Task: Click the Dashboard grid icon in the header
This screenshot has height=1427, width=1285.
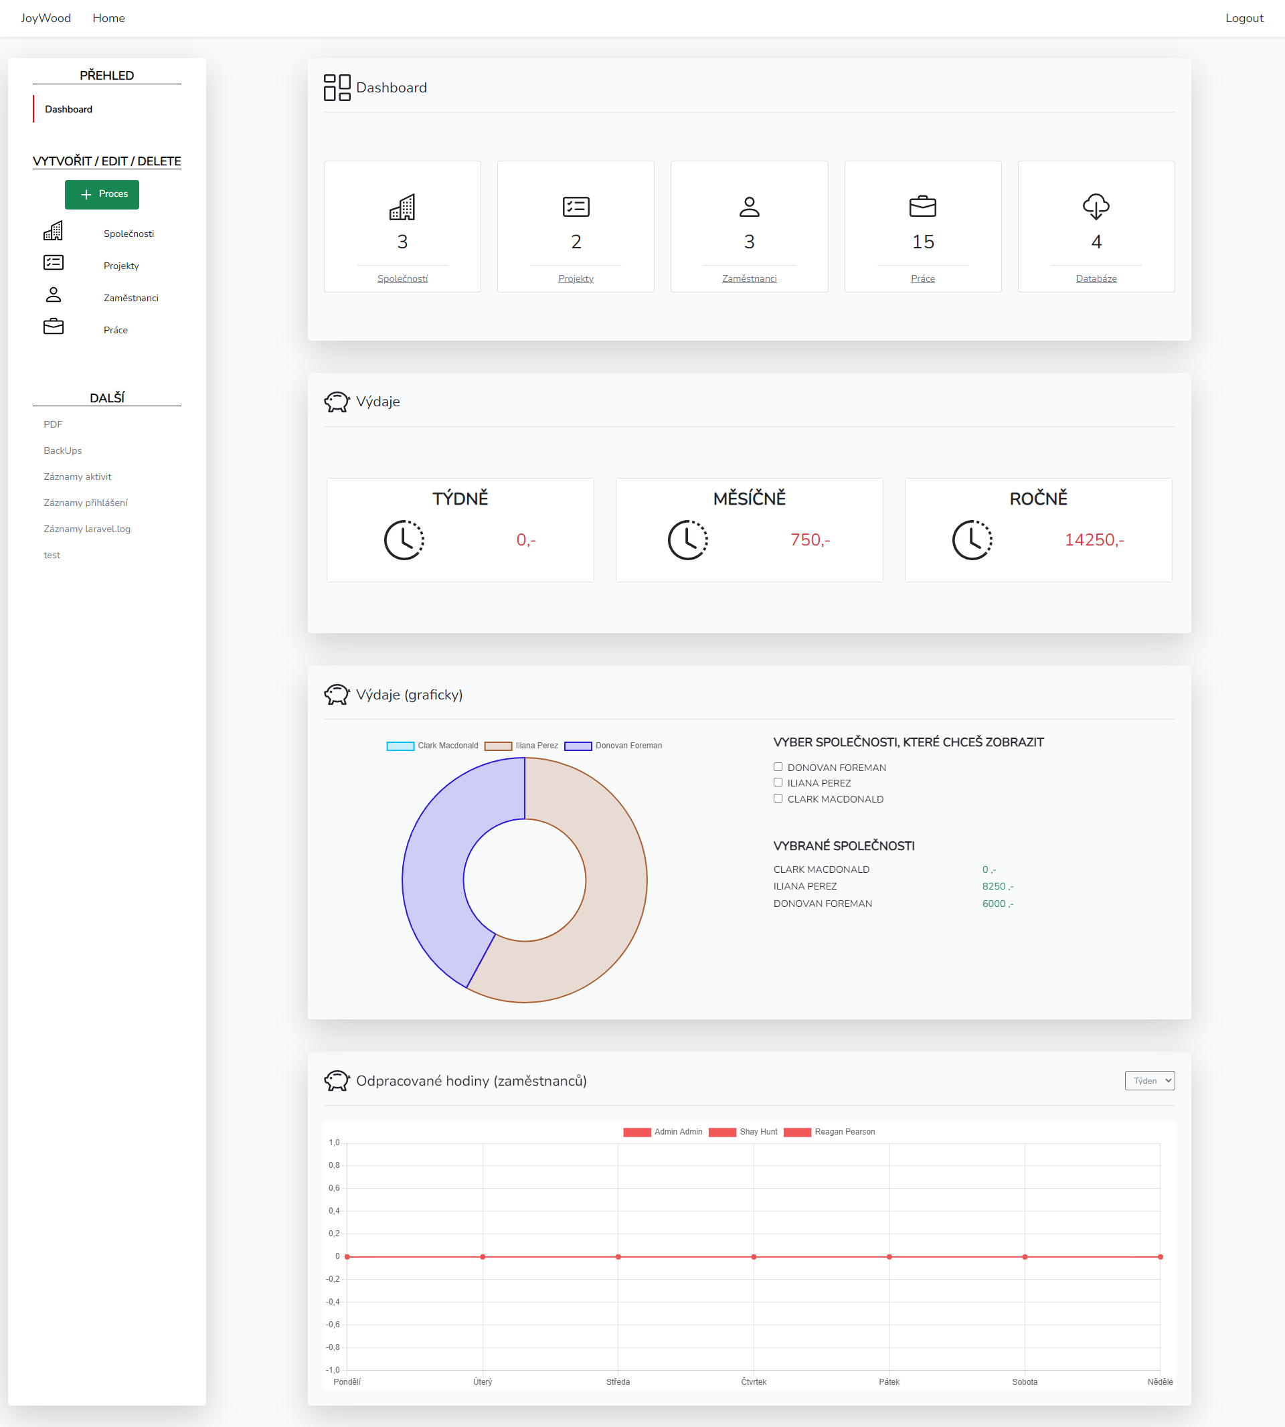Action: 336,87
